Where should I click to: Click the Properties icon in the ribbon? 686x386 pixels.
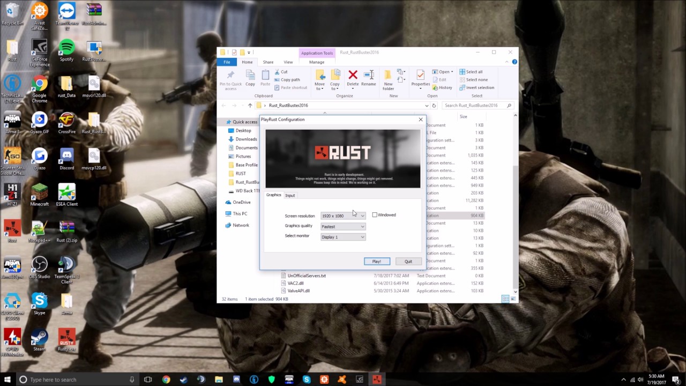[x=420, y=75]
